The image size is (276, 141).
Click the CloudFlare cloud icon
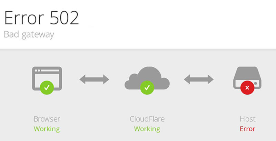(x=147, y=78)
